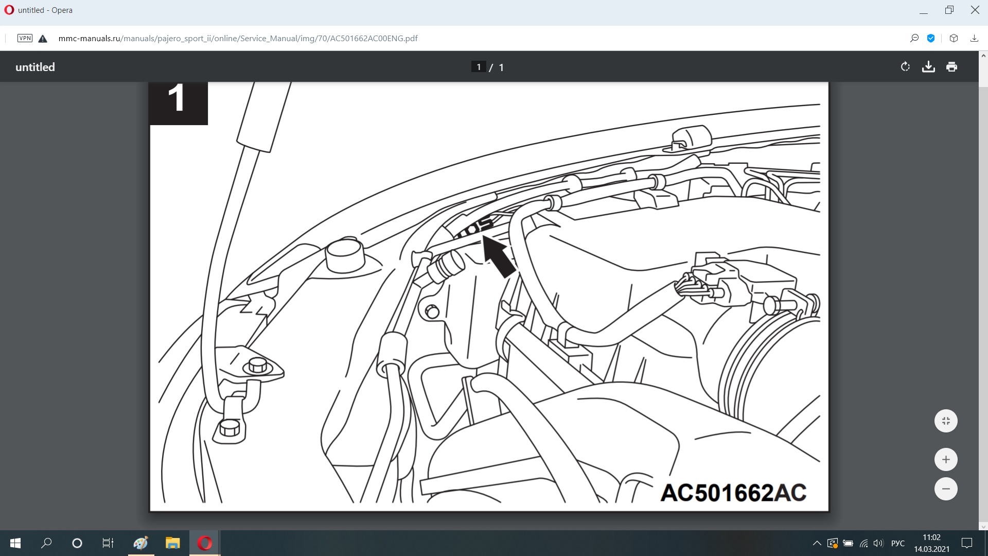Viewport: 988px width, 556px height.
Task: Open Opera downloads in address bar
Action: (x=974, y=38)
